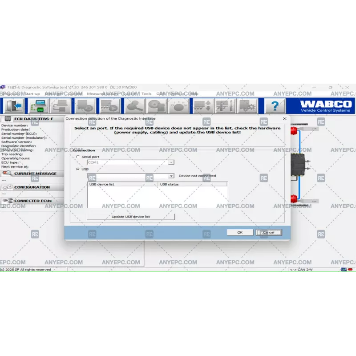Enable the USB connection option
Screen dimensions: 356x356
77,169
